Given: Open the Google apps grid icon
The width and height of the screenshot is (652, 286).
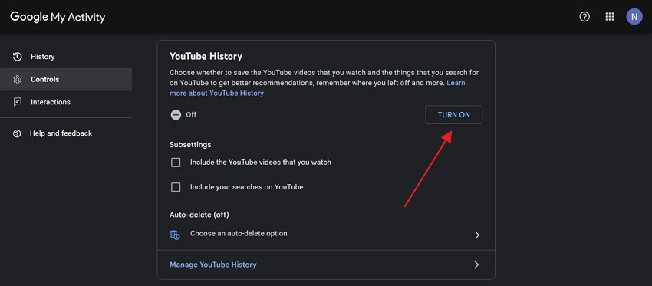Looking at the screenshot, I should click(610, 17).
